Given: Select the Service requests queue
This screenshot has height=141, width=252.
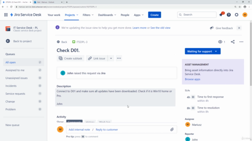Looking at the screenshot, I should (24, 94).
